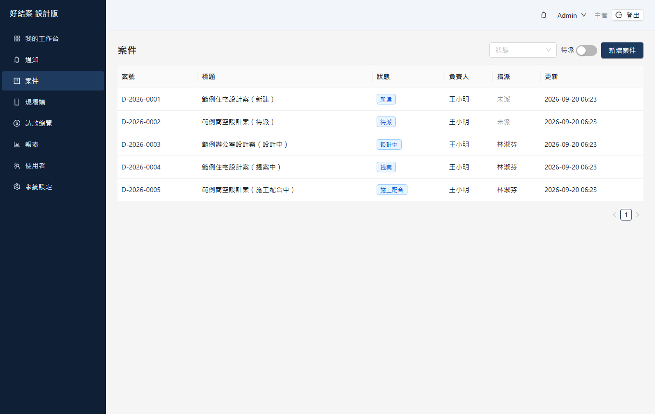Screen dimensions: 655x414
Task: Click the 主管 role label
Action: pyautogui.click(x=601, y=15)
